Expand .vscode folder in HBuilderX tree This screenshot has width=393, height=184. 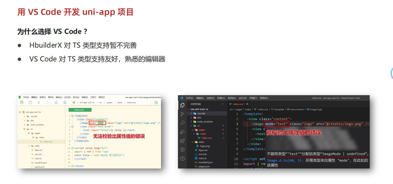pyautogui.click(x=24, y=116)
